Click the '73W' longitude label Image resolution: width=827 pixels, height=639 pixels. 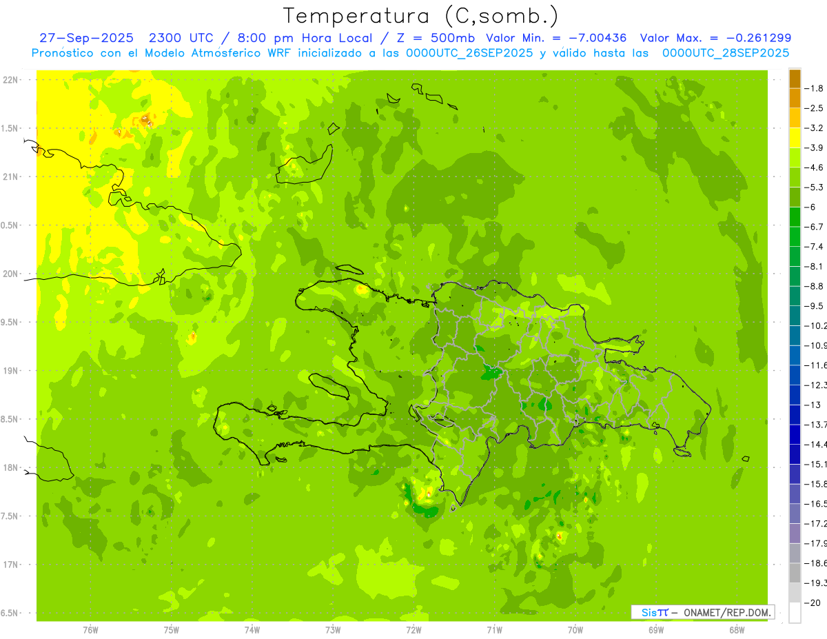333,629
